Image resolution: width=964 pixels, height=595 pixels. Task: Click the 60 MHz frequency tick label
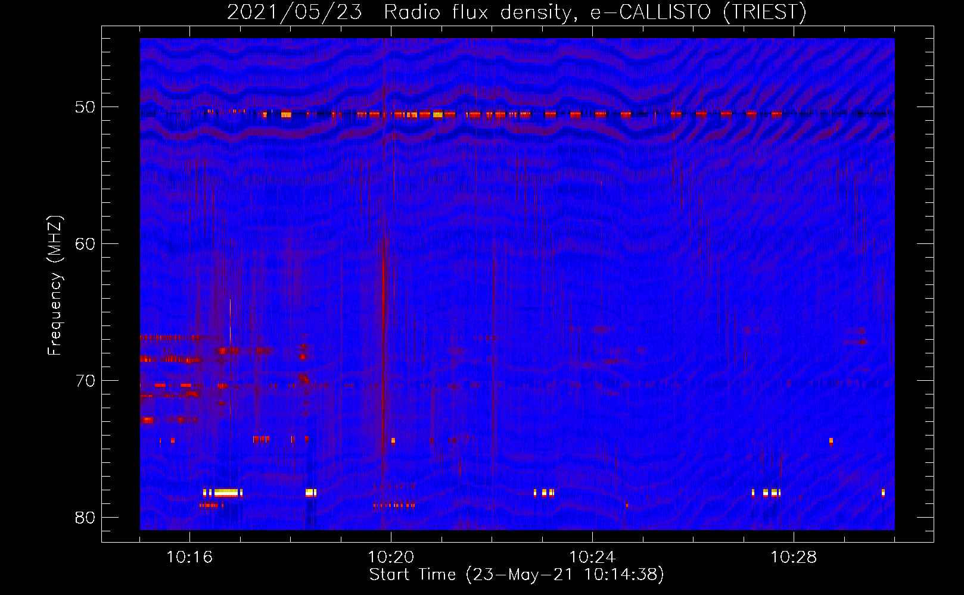[x=85, y=244]
